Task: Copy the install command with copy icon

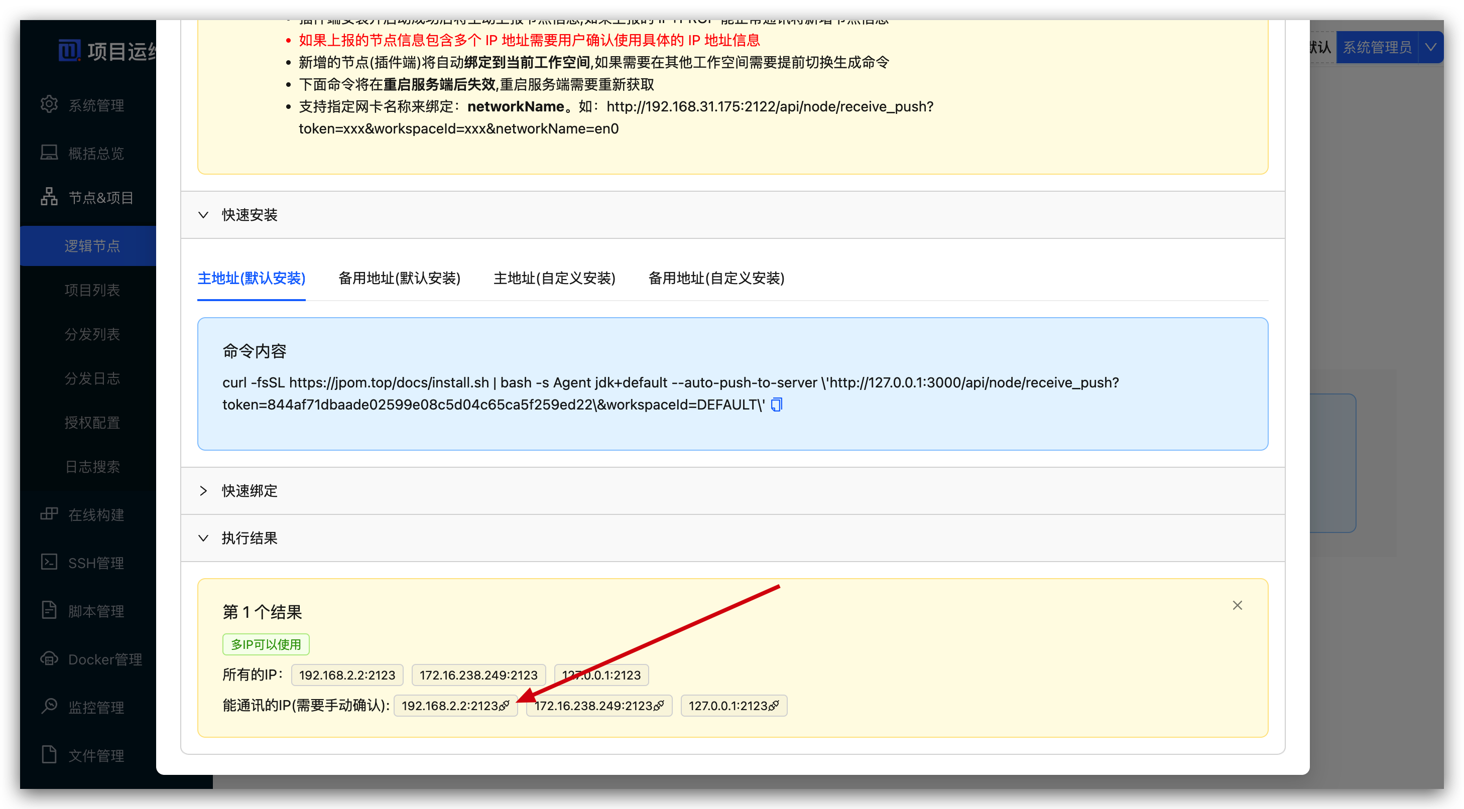Action: [x=776, y=404]
